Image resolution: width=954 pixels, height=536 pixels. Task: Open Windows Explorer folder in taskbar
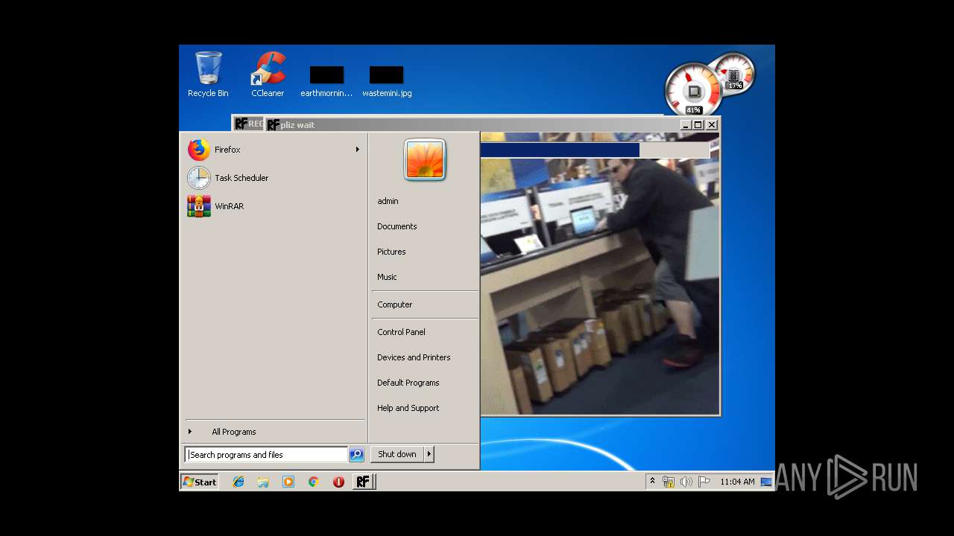point(263,482)
